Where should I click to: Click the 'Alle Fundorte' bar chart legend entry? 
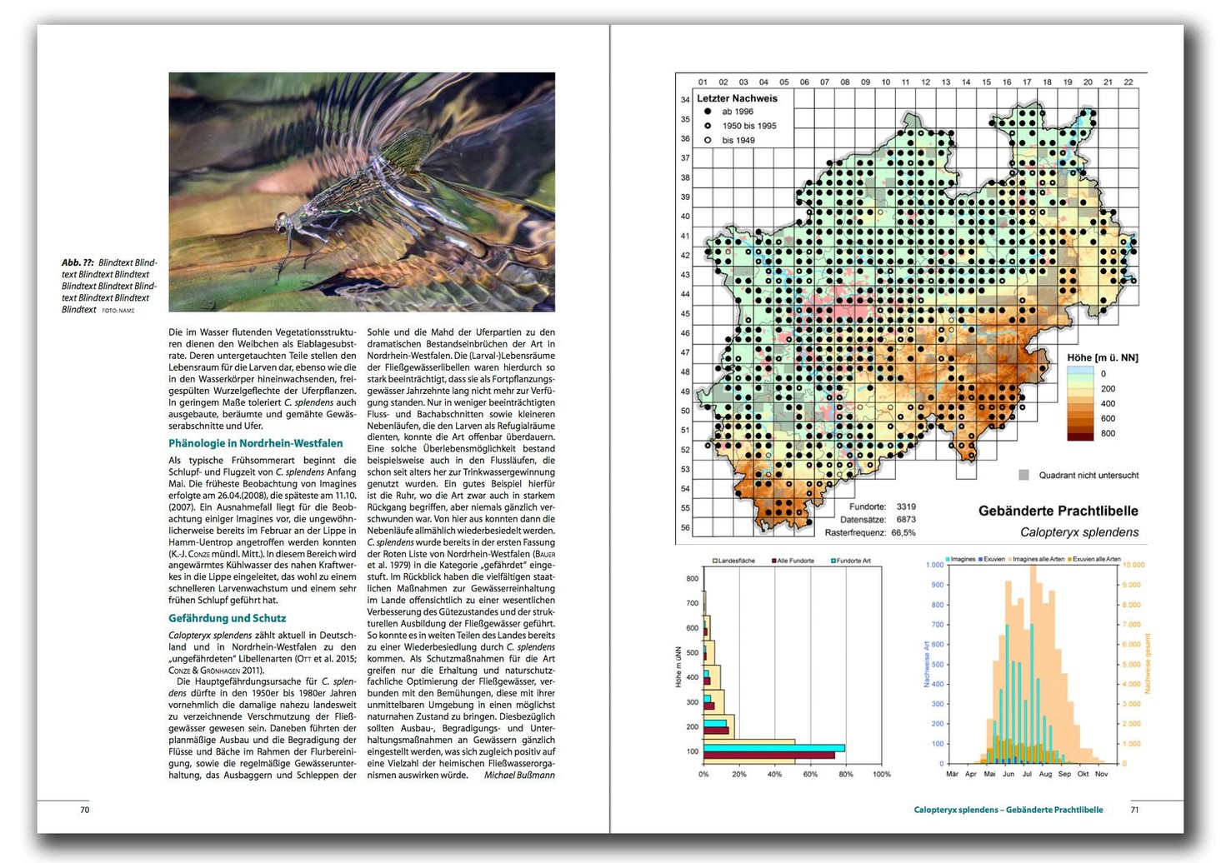793,561
